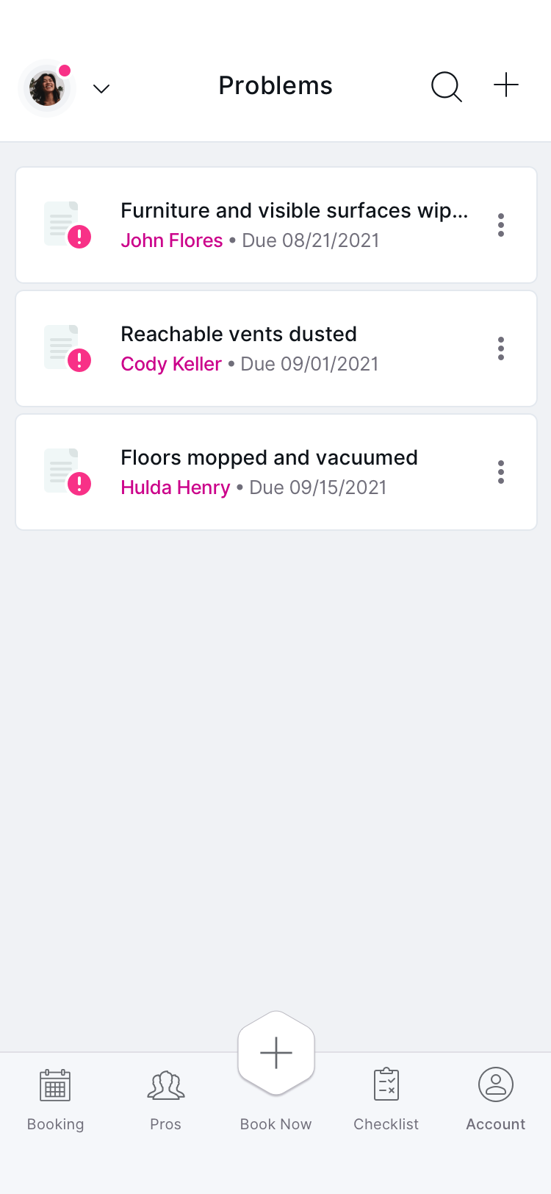Open the Floors mopped and vacuumed problem
This screenshot has height=1194, width=551.
pos(276,472)
